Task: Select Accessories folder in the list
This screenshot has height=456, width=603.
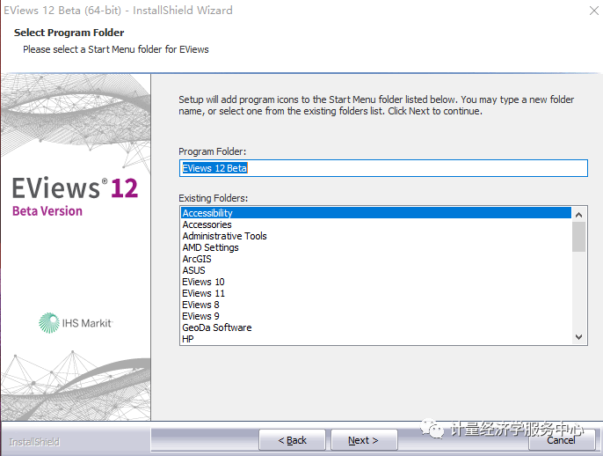Action: (207, 224)
